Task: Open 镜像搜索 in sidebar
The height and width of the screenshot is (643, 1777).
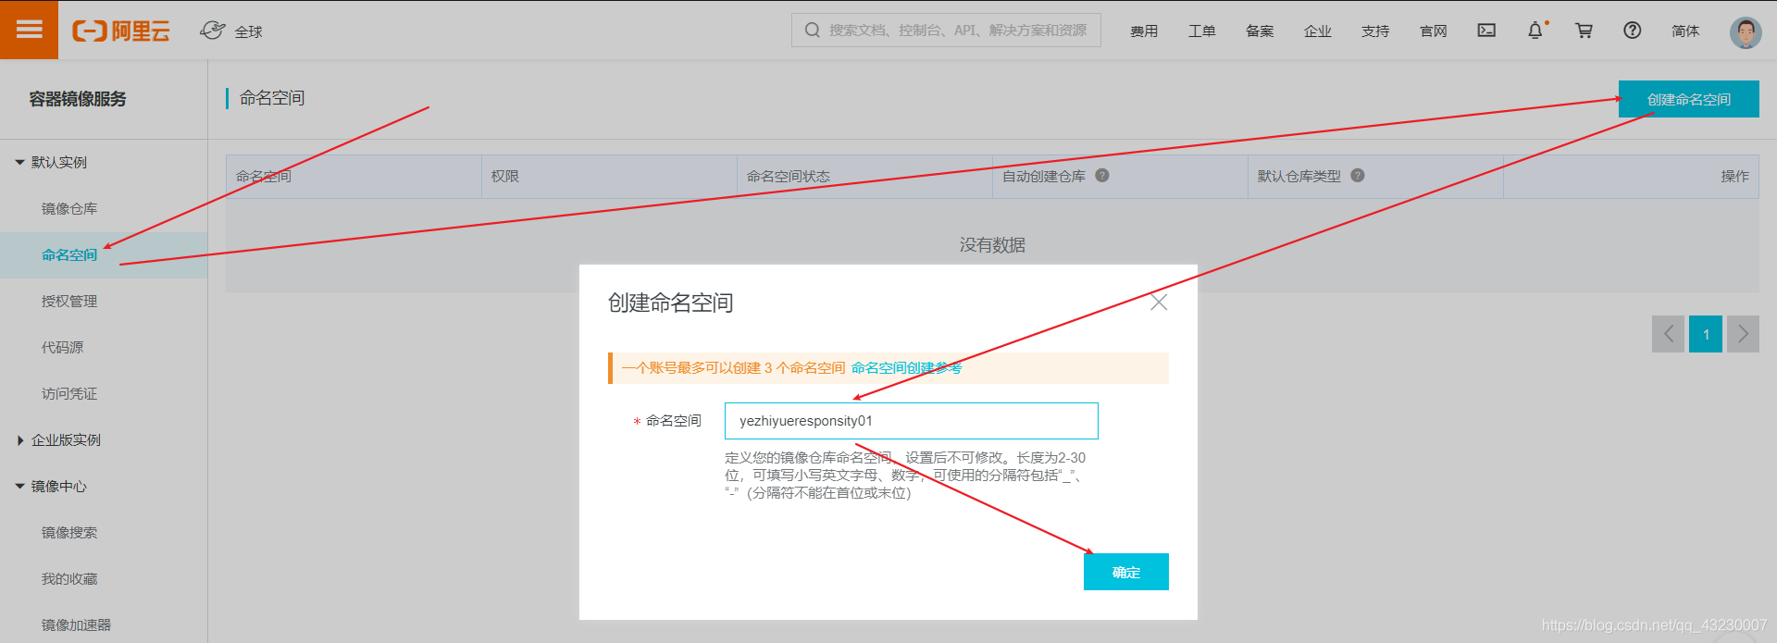Action: pos(69,532)
